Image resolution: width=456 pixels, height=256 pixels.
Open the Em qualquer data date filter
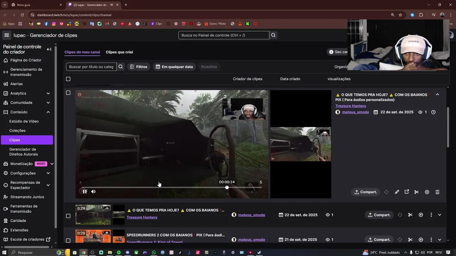[174, 66]
